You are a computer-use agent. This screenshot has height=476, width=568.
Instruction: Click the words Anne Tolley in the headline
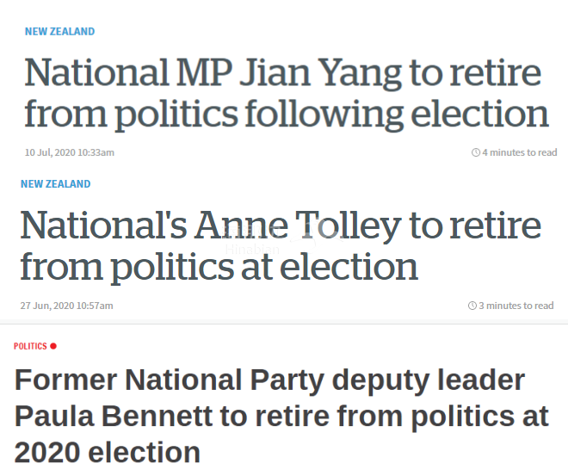(x=298, y=226)
